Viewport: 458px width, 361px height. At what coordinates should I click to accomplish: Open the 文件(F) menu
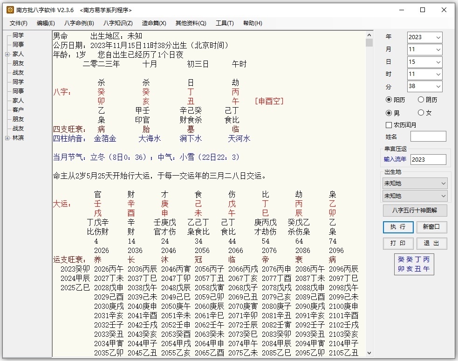18,22
